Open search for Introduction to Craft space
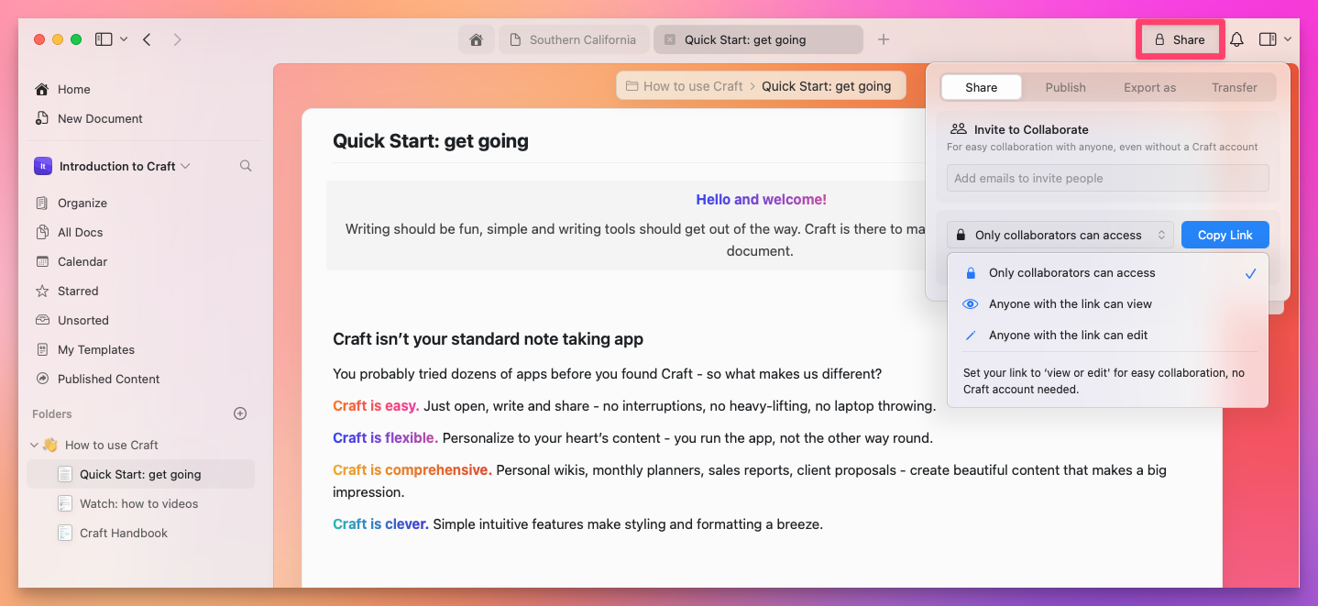The width and height of the screenshot is (1318, 606). [x=245, y=166]
